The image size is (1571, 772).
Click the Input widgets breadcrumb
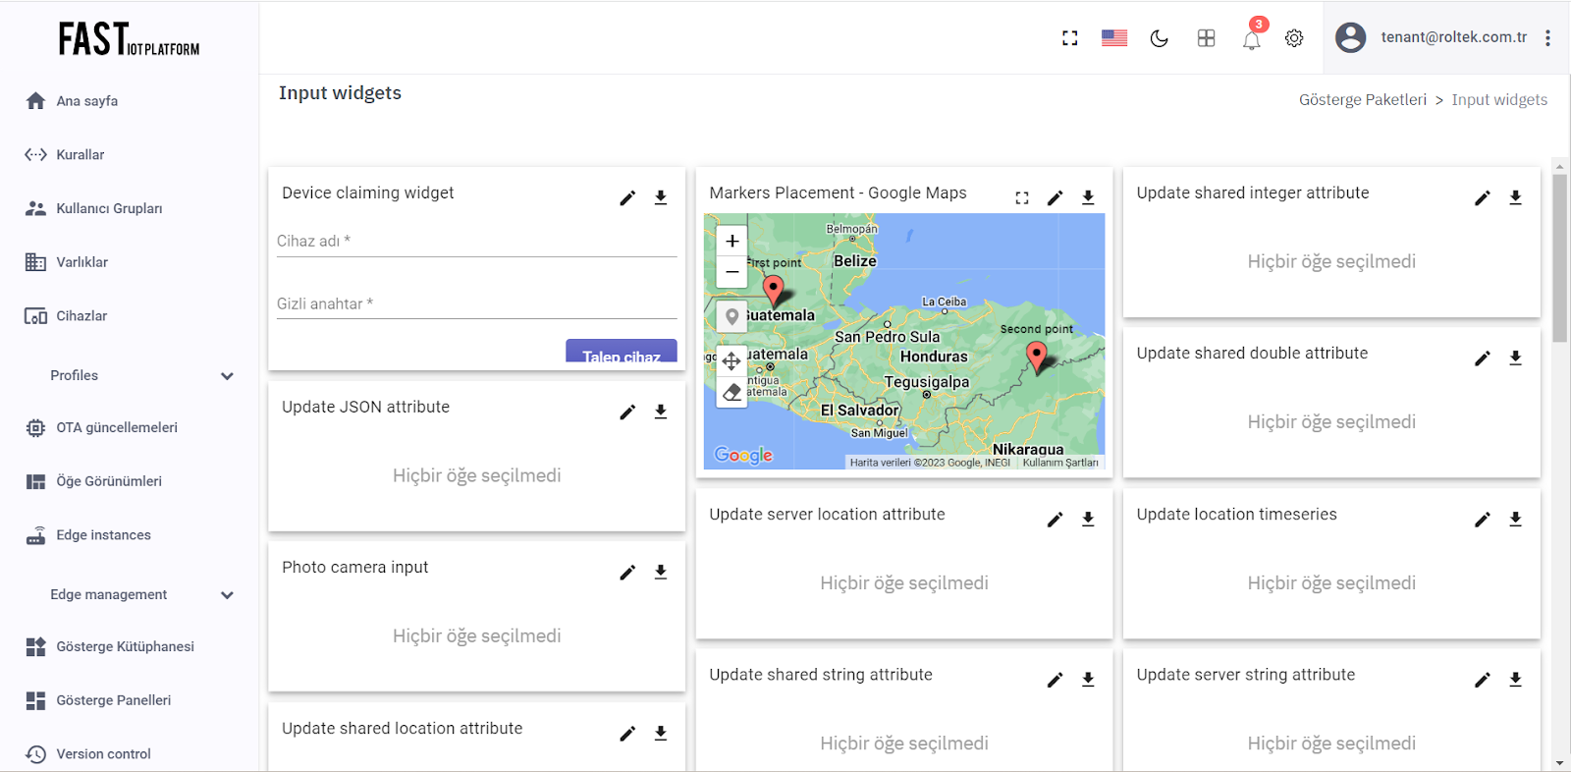[x=1499, y=100]
